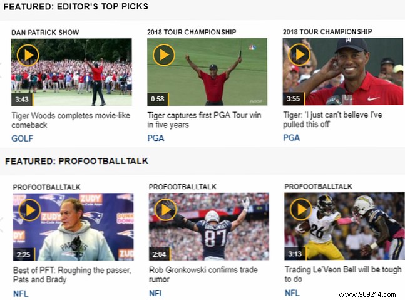Viewport: 405px width, 300px height.
Task: Click the 3:55 duration badge on Tiger interview
Action: (294, 99)
